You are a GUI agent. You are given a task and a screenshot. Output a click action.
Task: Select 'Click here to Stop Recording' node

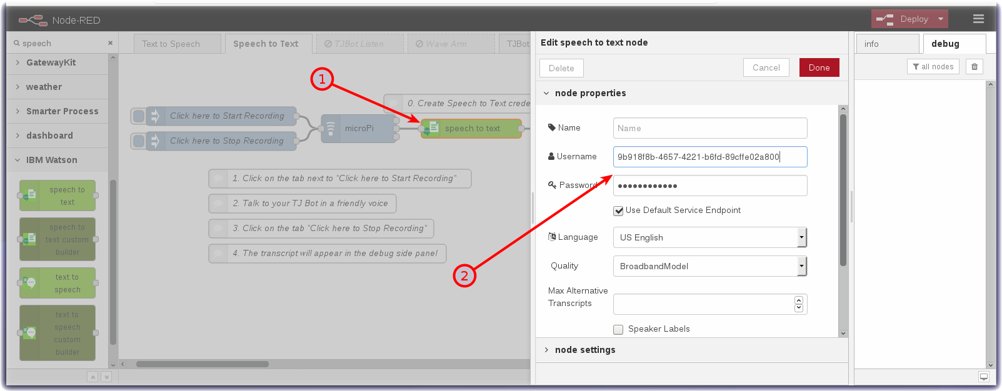[x=222, y=141]
